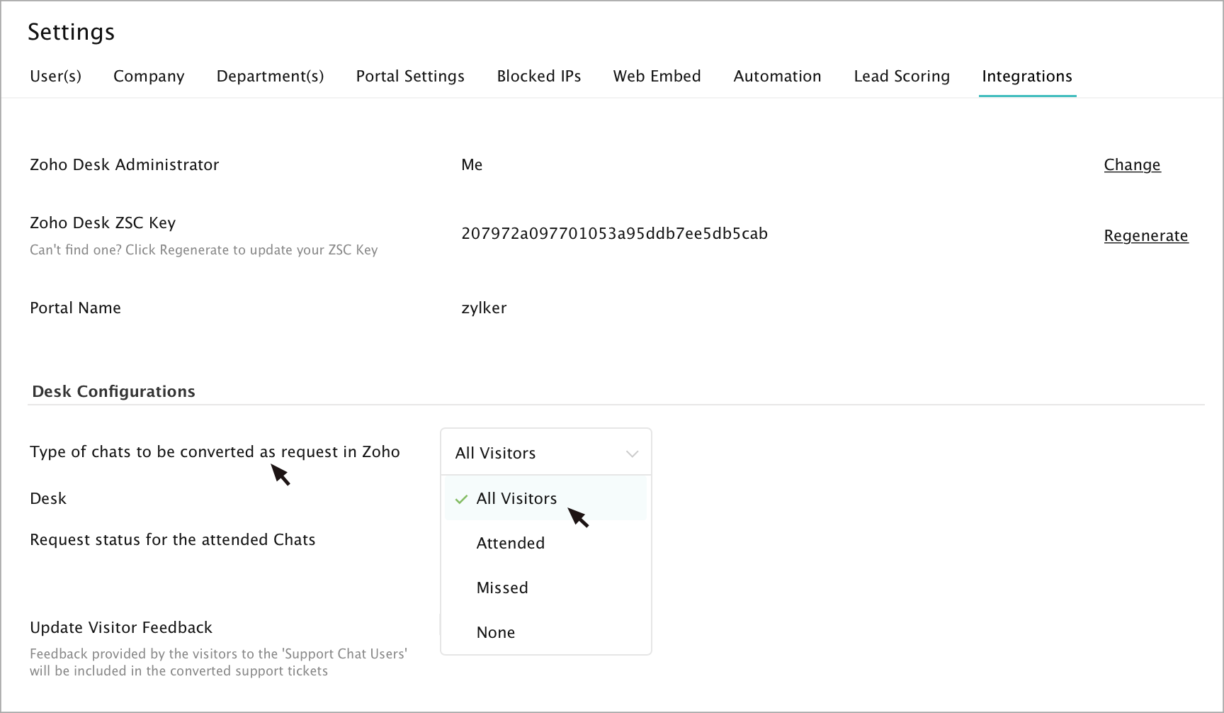The width and height of the screenshot is (1224, 713).
Task: Choose the checked All Visitors option
Action: point(516,499)
